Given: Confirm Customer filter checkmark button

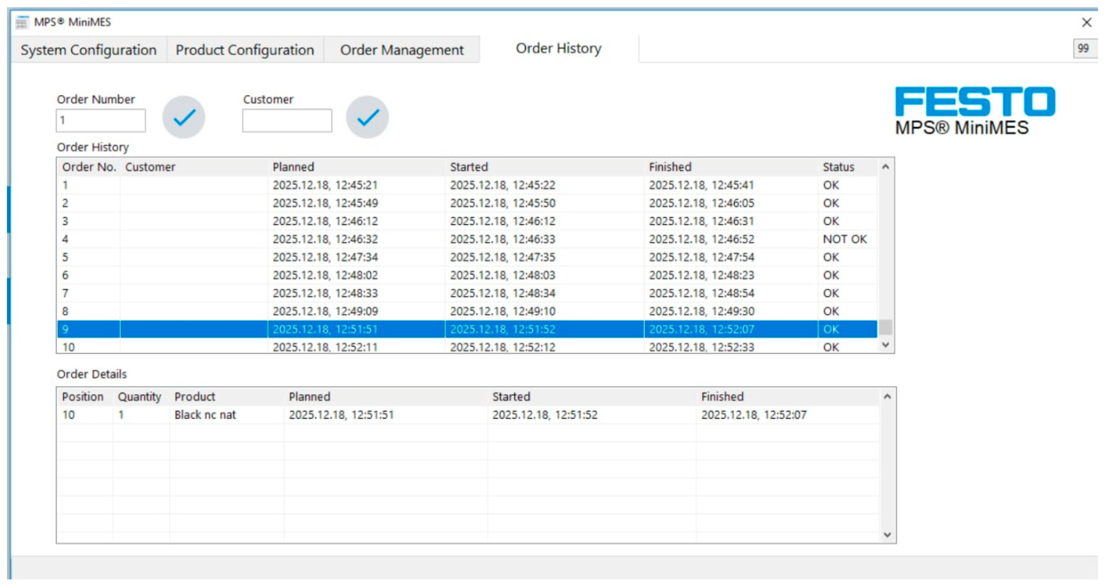Looking at the screenshot, I should [x=367, y=117].
